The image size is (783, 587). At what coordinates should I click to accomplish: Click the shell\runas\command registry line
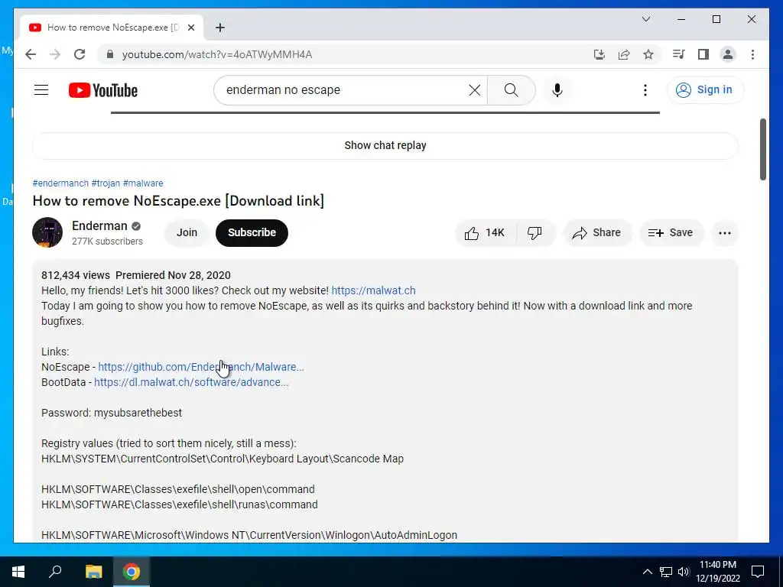[179, 504]
